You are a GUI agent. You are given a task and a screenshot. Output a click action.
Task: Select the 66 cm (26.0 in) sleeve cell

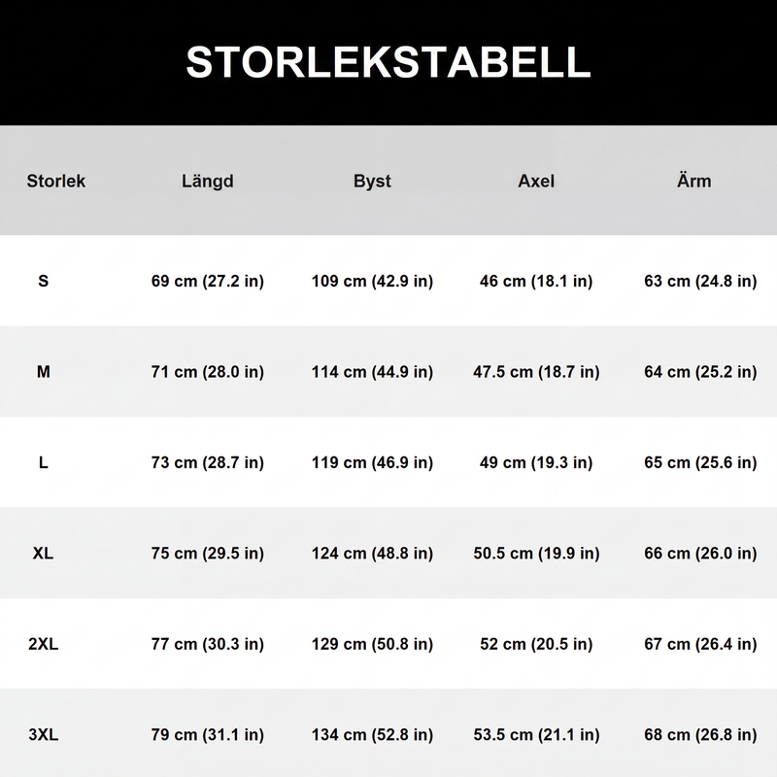coord(700,553)
